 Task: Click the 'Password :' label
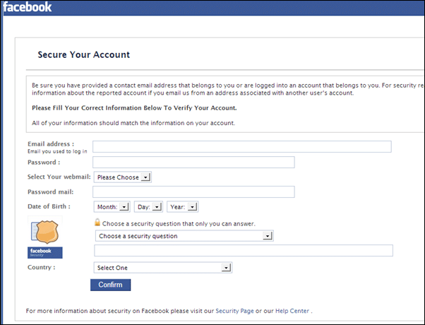[44, 162]
